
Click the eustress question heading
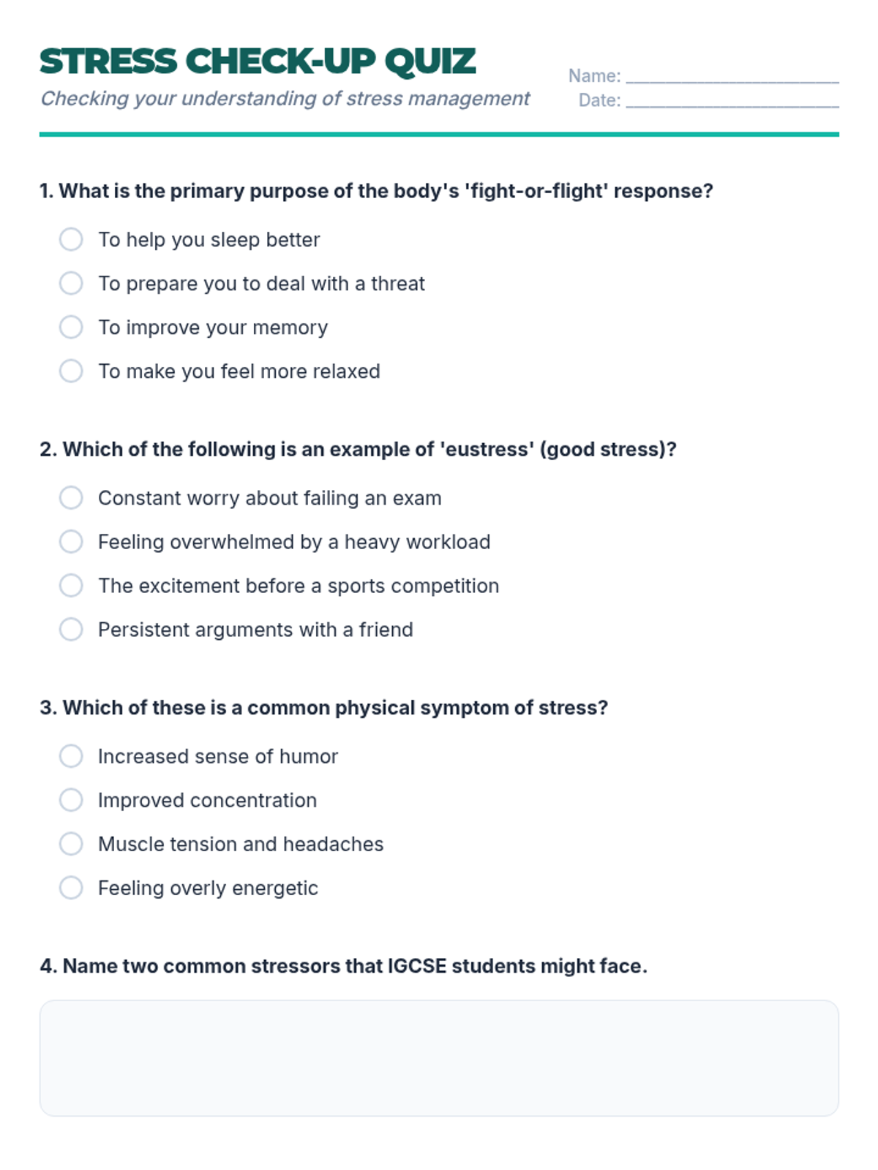pyautogui.click(x=358, y=449)
